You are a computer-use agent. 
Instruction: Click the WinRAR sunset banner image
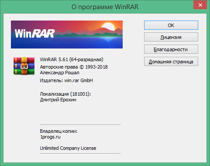pos(67,35)
